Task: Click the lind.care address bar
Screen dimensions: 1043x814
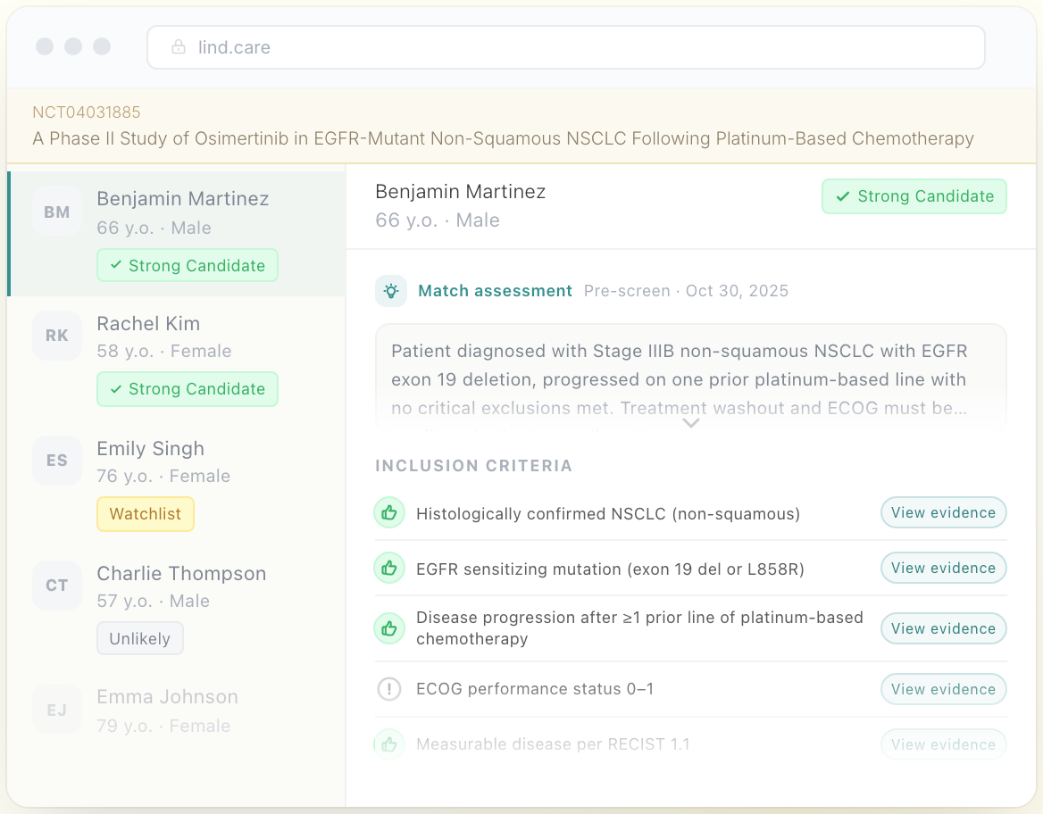Action: pos(566,47)
